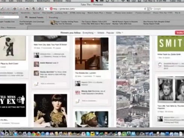Click the plus add-bookmark button beside URL
Screen dimensions: 184x138
tap(46, 9)
